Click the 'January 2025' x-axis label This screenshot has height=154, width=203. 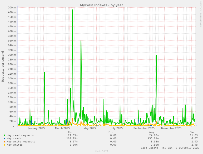pyautogui.click(x=36, y=128)
